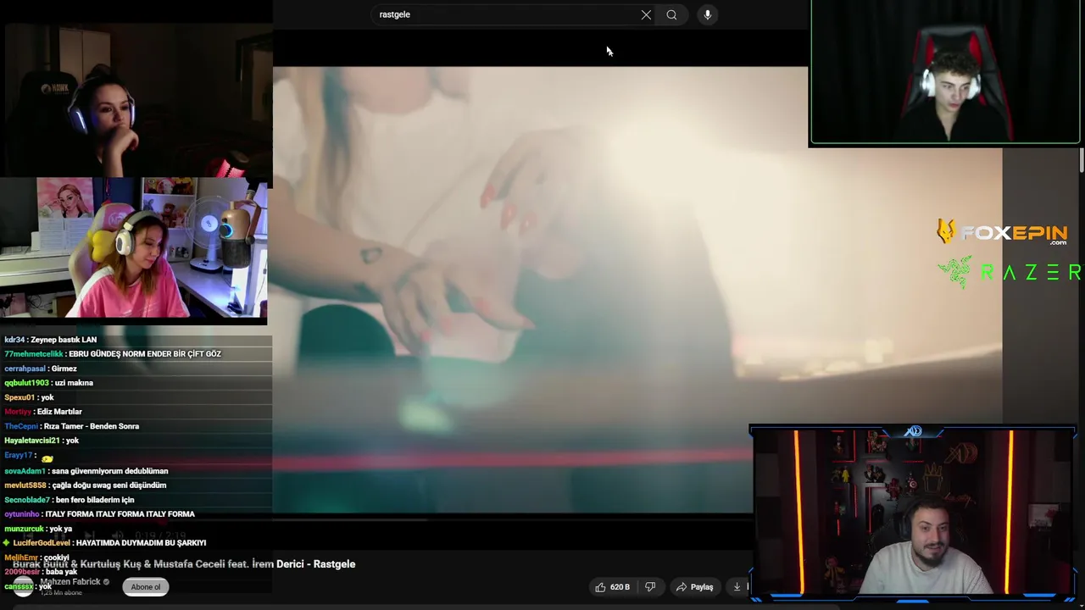1085x610 pixels.
Task: Click chat message 'sana güvenmiyorum dedublüman'
Action: [109, 471]
